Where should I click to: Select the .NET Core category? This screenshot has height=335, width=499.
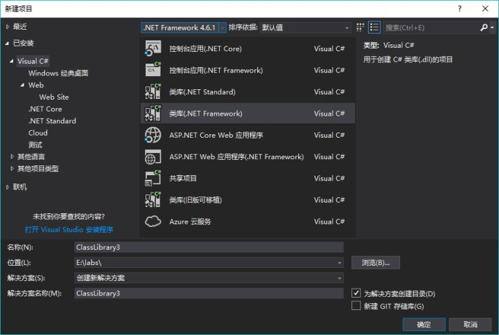point(45,109)
